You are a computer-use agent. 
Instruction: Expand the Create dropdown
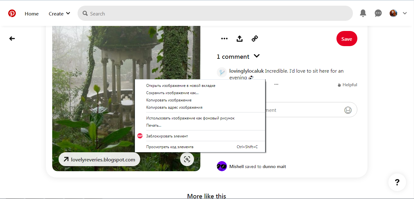coord(59,14)
